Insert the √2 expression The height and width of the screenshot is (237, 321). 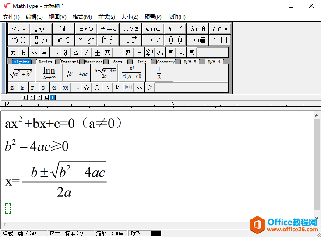(x=150, y=88)
